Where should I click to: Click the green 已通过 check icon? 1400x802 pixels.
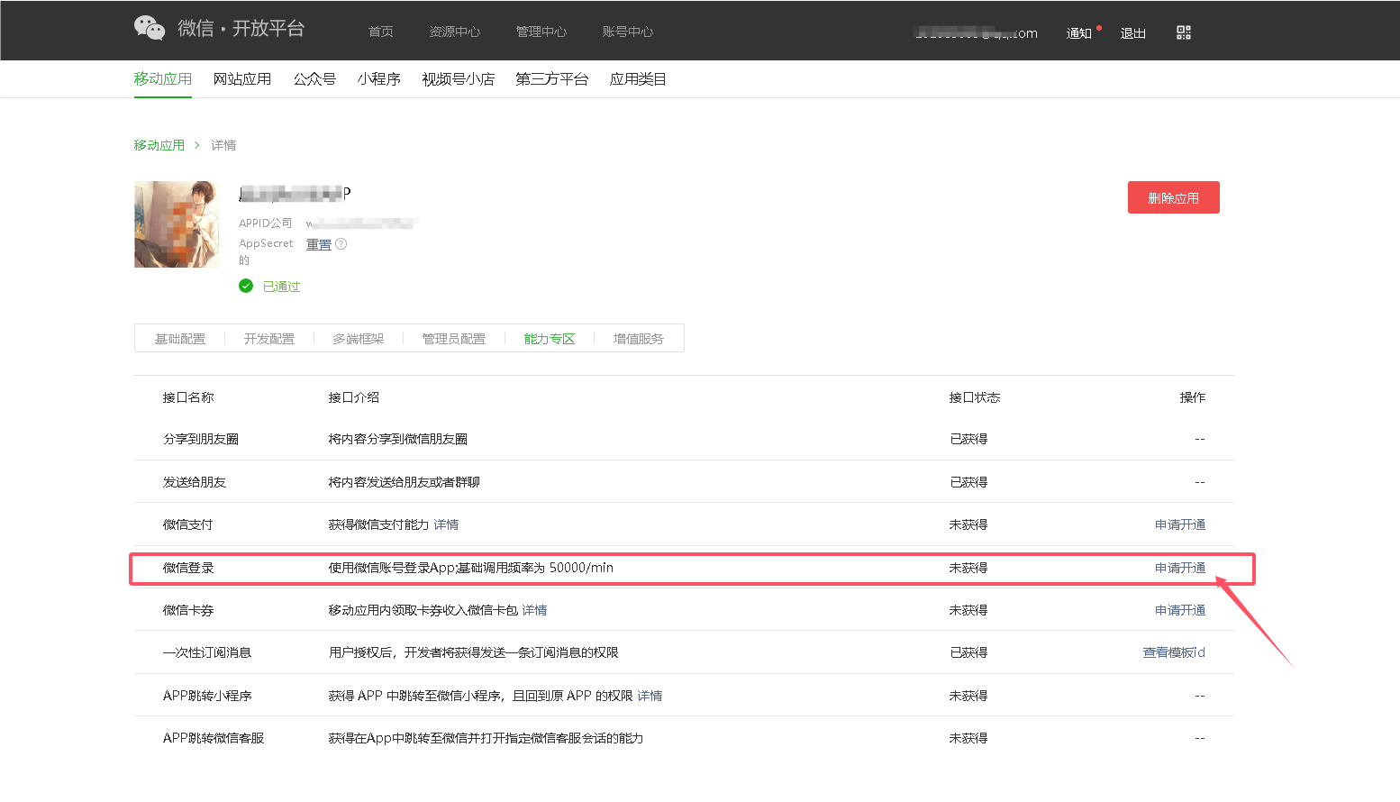(x=246, y=286)
